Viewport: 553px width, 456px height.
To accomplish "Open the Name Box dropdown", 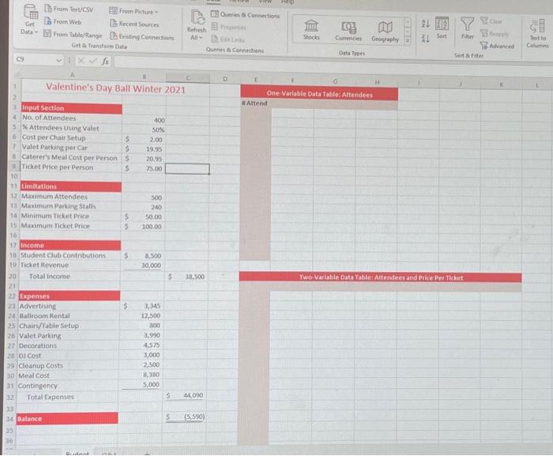I will pos(59,60).
